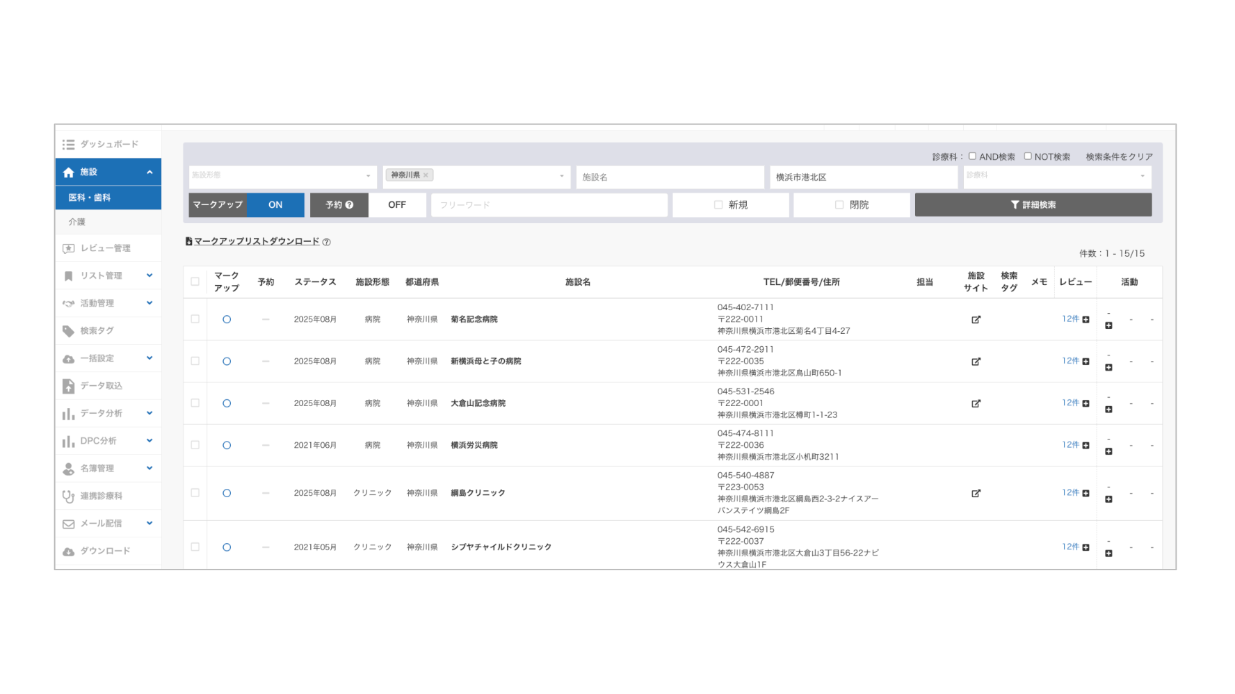The image size is (1235, 694).
Task: Add activity plus icon for 綱島クリニック
Action: coord(1108,499)
